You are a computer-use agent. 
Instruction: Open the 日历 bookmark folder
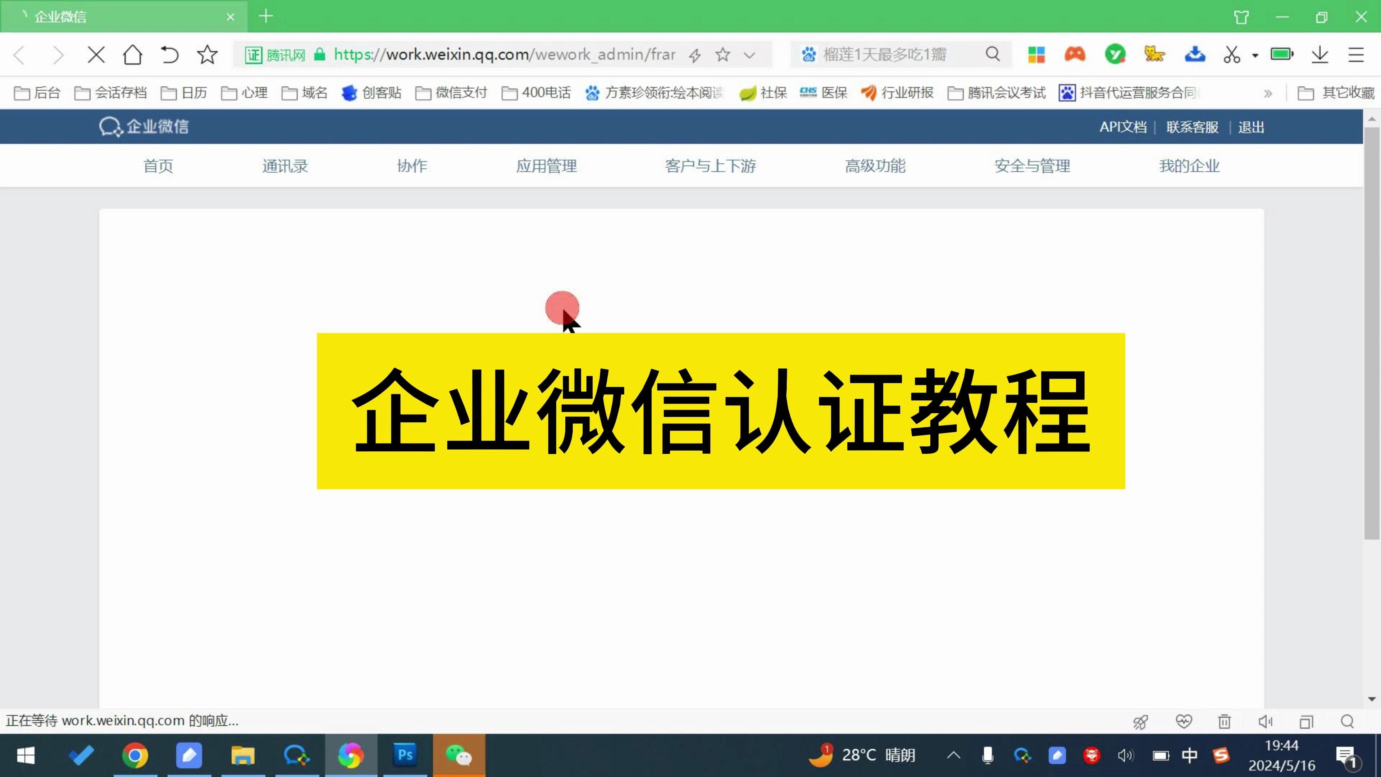[184, 93]
